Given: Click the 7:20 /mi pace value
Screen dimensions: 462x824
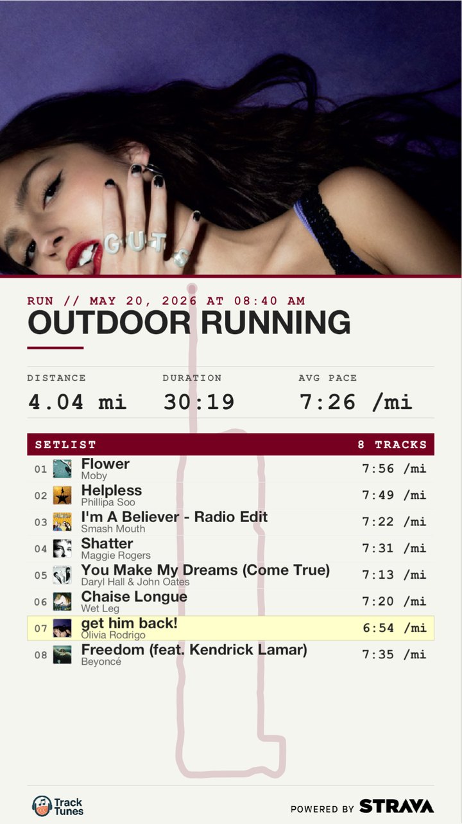Looking at the screenshot, I should (x=394, y=601).
